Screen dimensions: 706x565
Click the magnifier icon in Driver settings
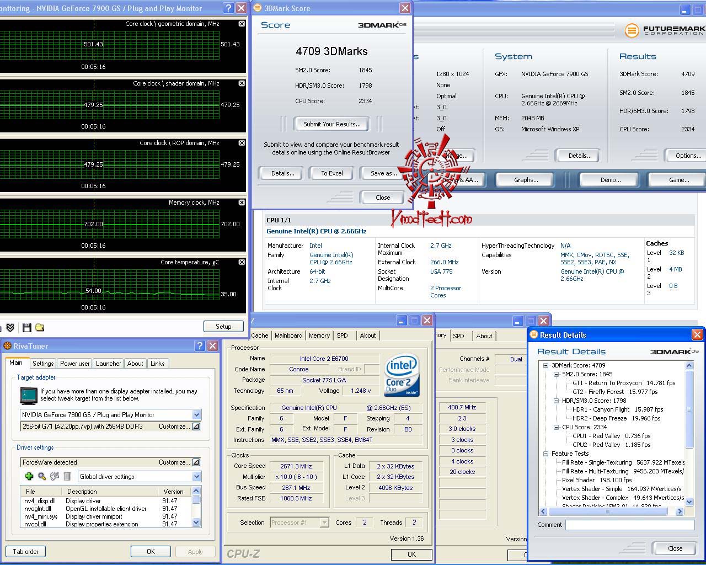(x=42, y=476)
